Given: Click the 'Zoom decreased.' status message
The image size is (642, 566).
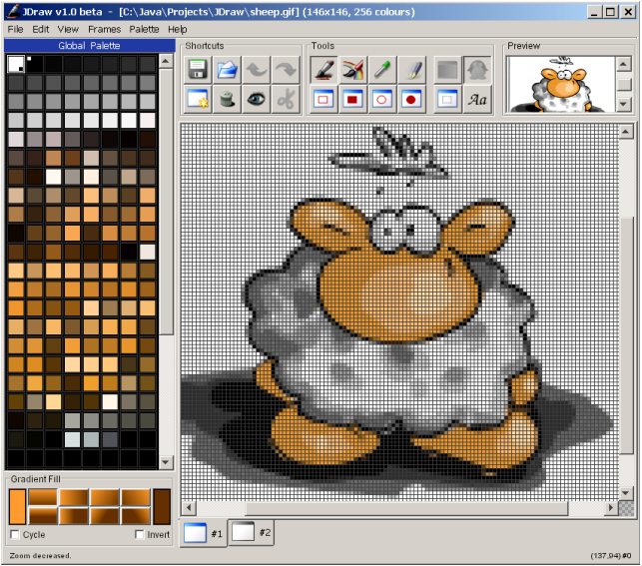Looking at the screenshot, I should 40,556.
